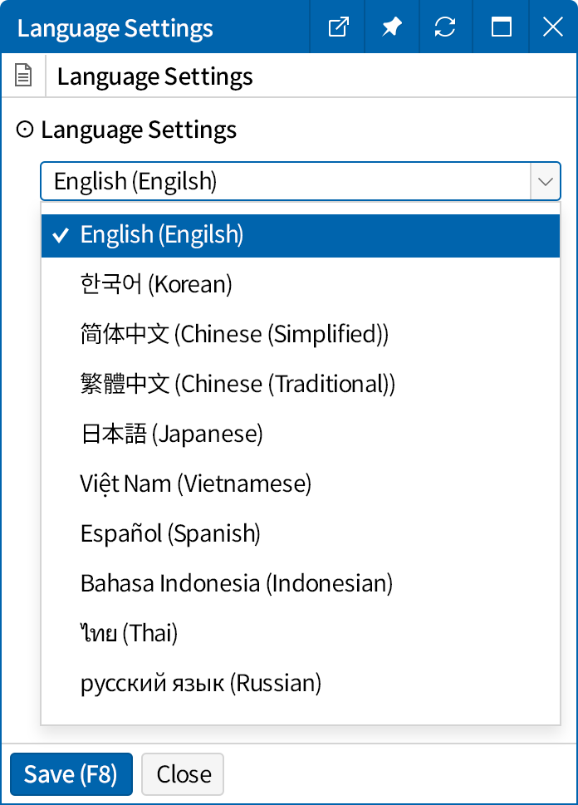Close window using the X icon

(552, 27)
